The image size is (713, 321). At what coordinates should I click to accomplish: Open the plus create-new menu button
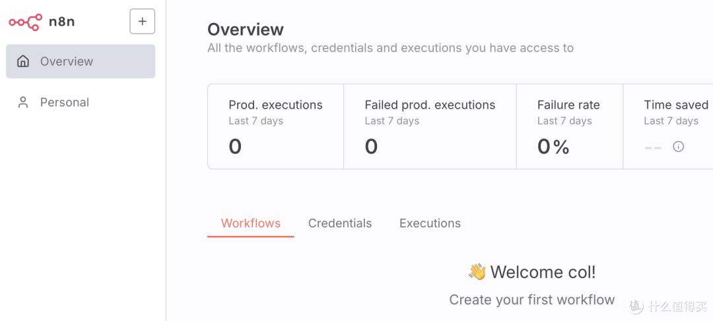143,21
